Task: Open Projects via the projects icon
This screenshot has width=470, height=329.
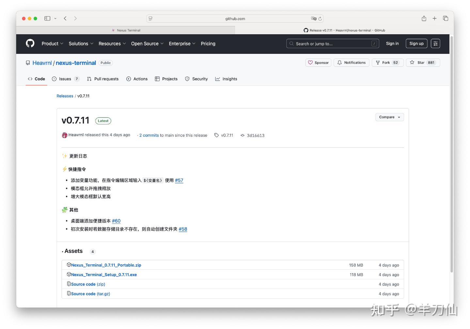Action: [x=158, y=79]
